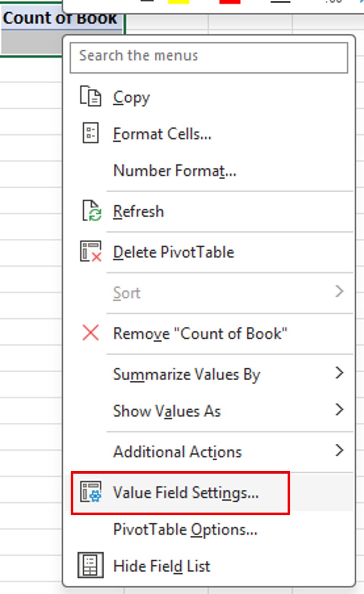The width and height of the screenshot is (364, 594).
Task: Click the Delete PivotTable icon
Action: coord(91,251)
